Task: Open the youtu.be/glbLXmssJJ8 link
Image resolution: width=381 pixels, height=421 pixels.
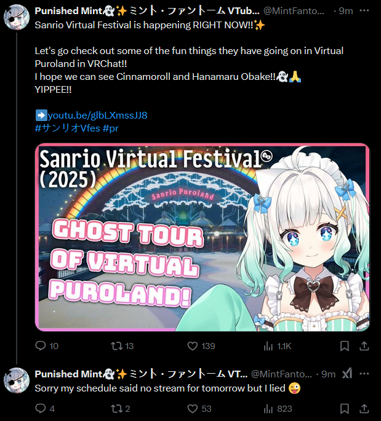Action: point(97,115)
